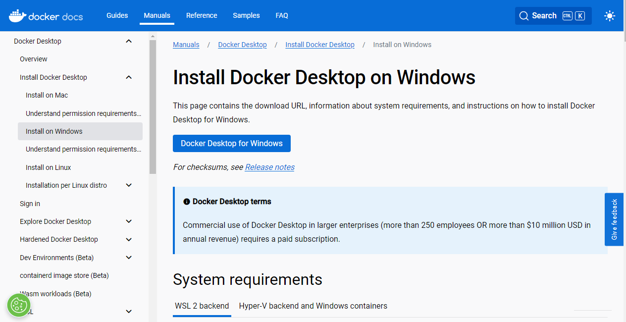Click the info icon in Docker Desktop terms
This screenshot has height=322, width=626.
(186, 202)
